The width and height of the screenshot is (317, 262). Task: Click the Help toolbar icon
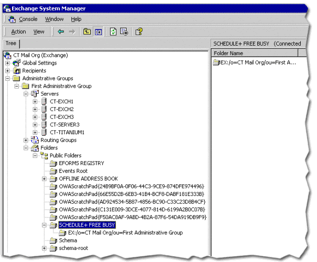[x=139, y=32]
